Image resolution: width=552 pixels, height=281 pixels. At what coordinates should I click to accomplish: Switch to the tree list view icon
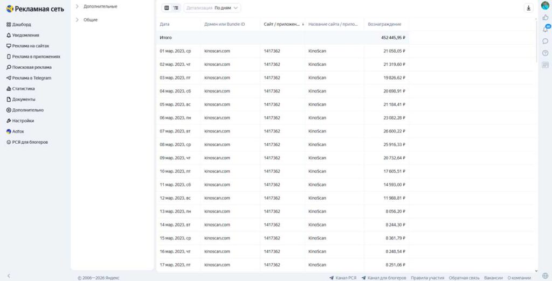pos(176,8)
